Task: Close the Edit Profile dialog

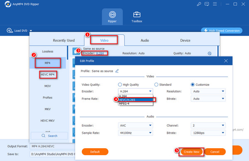Action: point(226,61)
